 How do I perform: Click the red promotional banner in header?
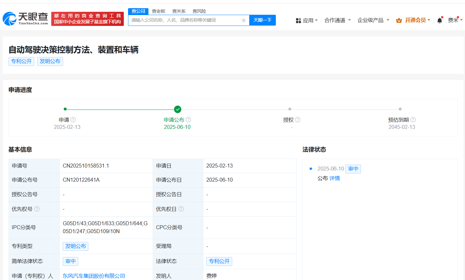tap(87, 19)
